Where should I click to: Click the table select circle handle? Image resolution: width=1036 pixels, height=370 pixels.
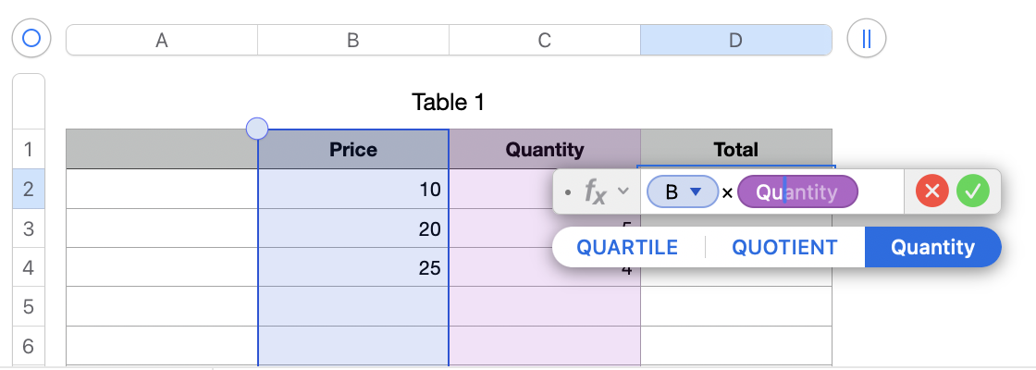[31, 39]
